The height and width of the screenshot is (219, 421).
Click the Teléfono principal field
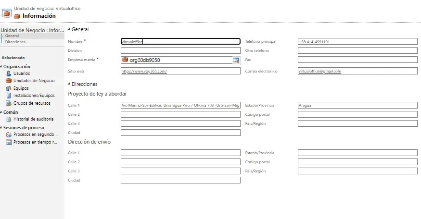(x=357, y=41)
